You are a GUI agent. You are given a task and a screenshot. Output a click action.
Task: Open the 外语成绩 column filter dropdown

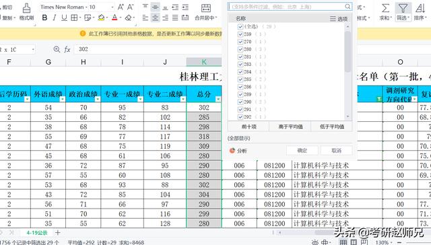[63, 99]
